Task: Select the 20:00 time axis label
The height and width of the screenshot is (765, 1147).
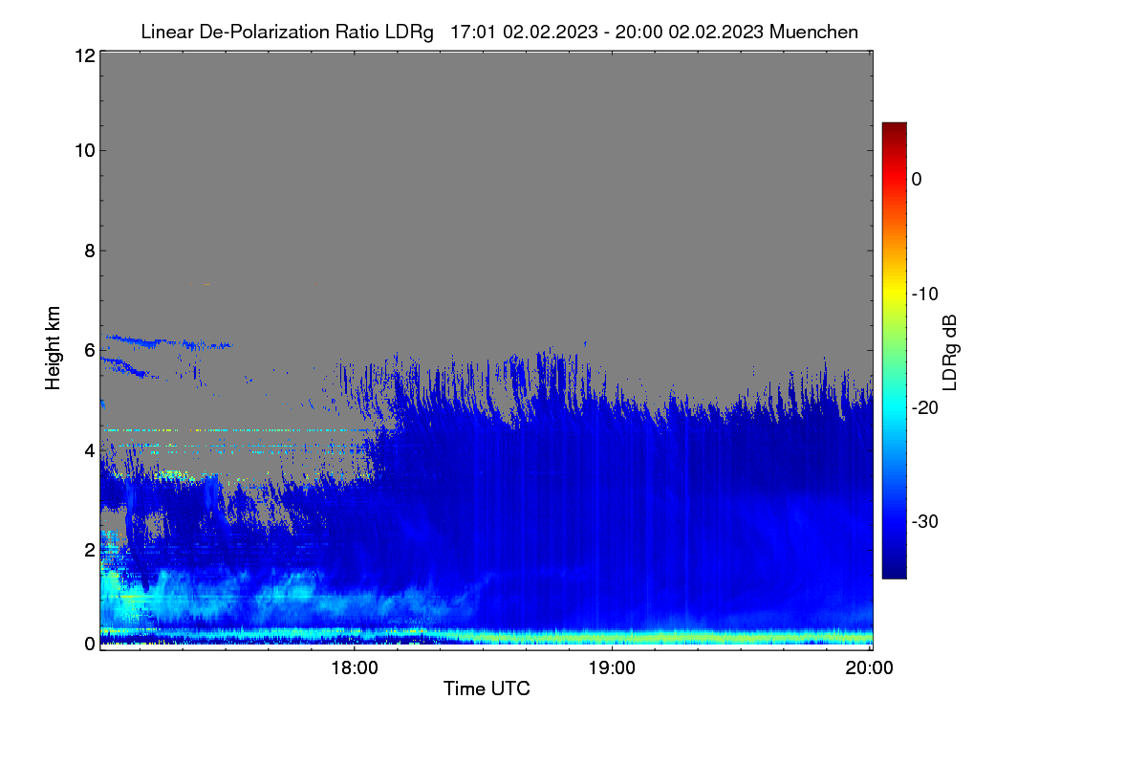Action: tap(870, 668)
